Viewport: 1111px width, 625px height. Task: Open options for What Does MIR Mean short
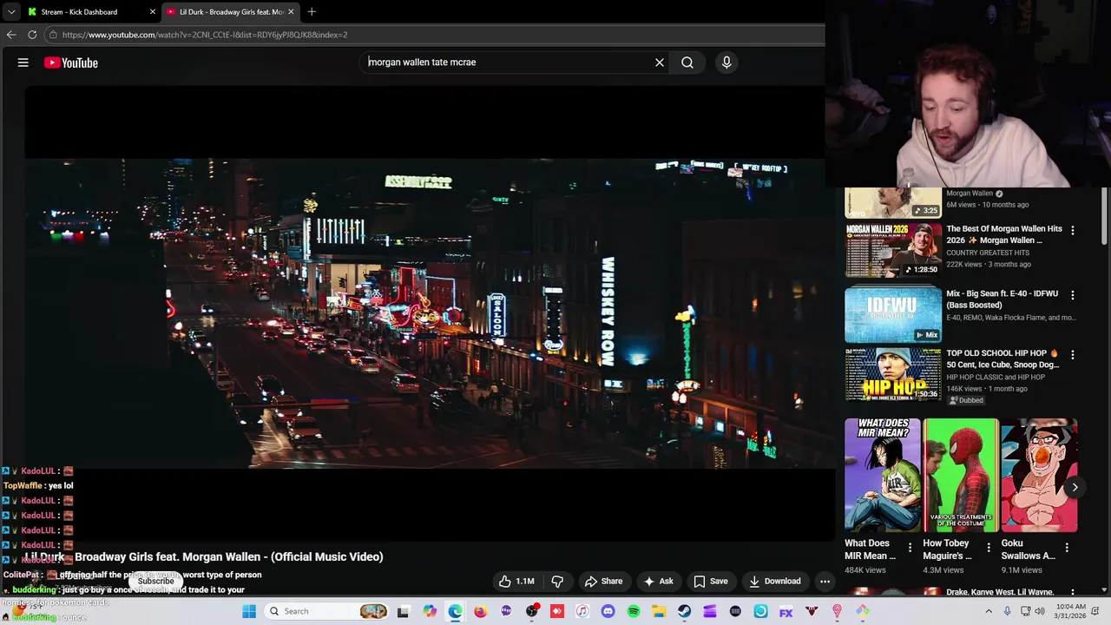point(910,548)
